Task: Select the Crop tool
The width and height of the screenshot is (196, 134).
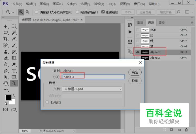Action: pos(5,39)
